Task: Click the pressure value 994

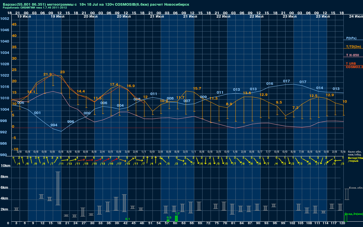Action: tap(54, 125)
